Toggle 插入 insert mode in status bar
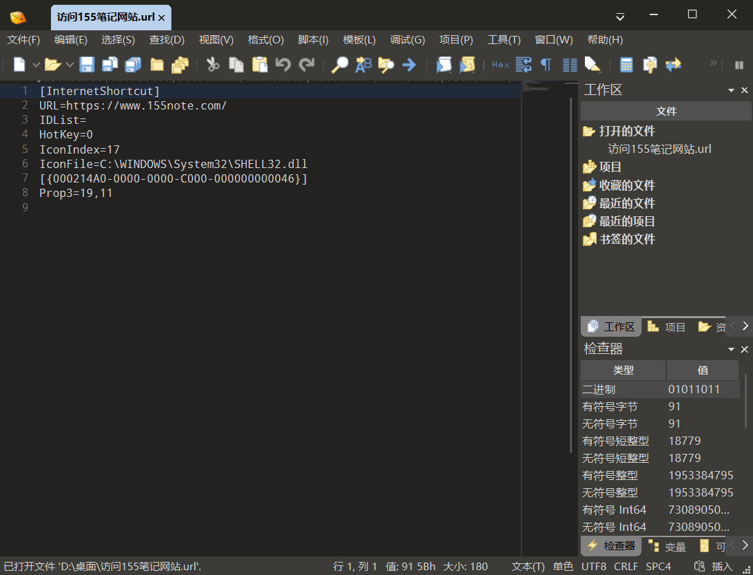Viewport: 753px width, 575px height. coord(722,566)
